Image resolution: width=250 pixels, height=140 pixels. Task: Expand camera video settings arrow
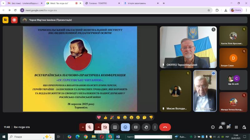click(x=98, y=127)
